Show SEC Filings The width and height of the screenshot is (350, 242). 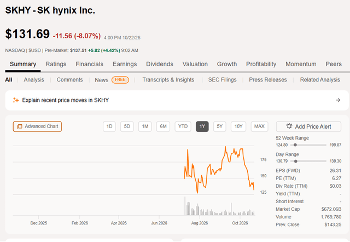pos(223,80)
